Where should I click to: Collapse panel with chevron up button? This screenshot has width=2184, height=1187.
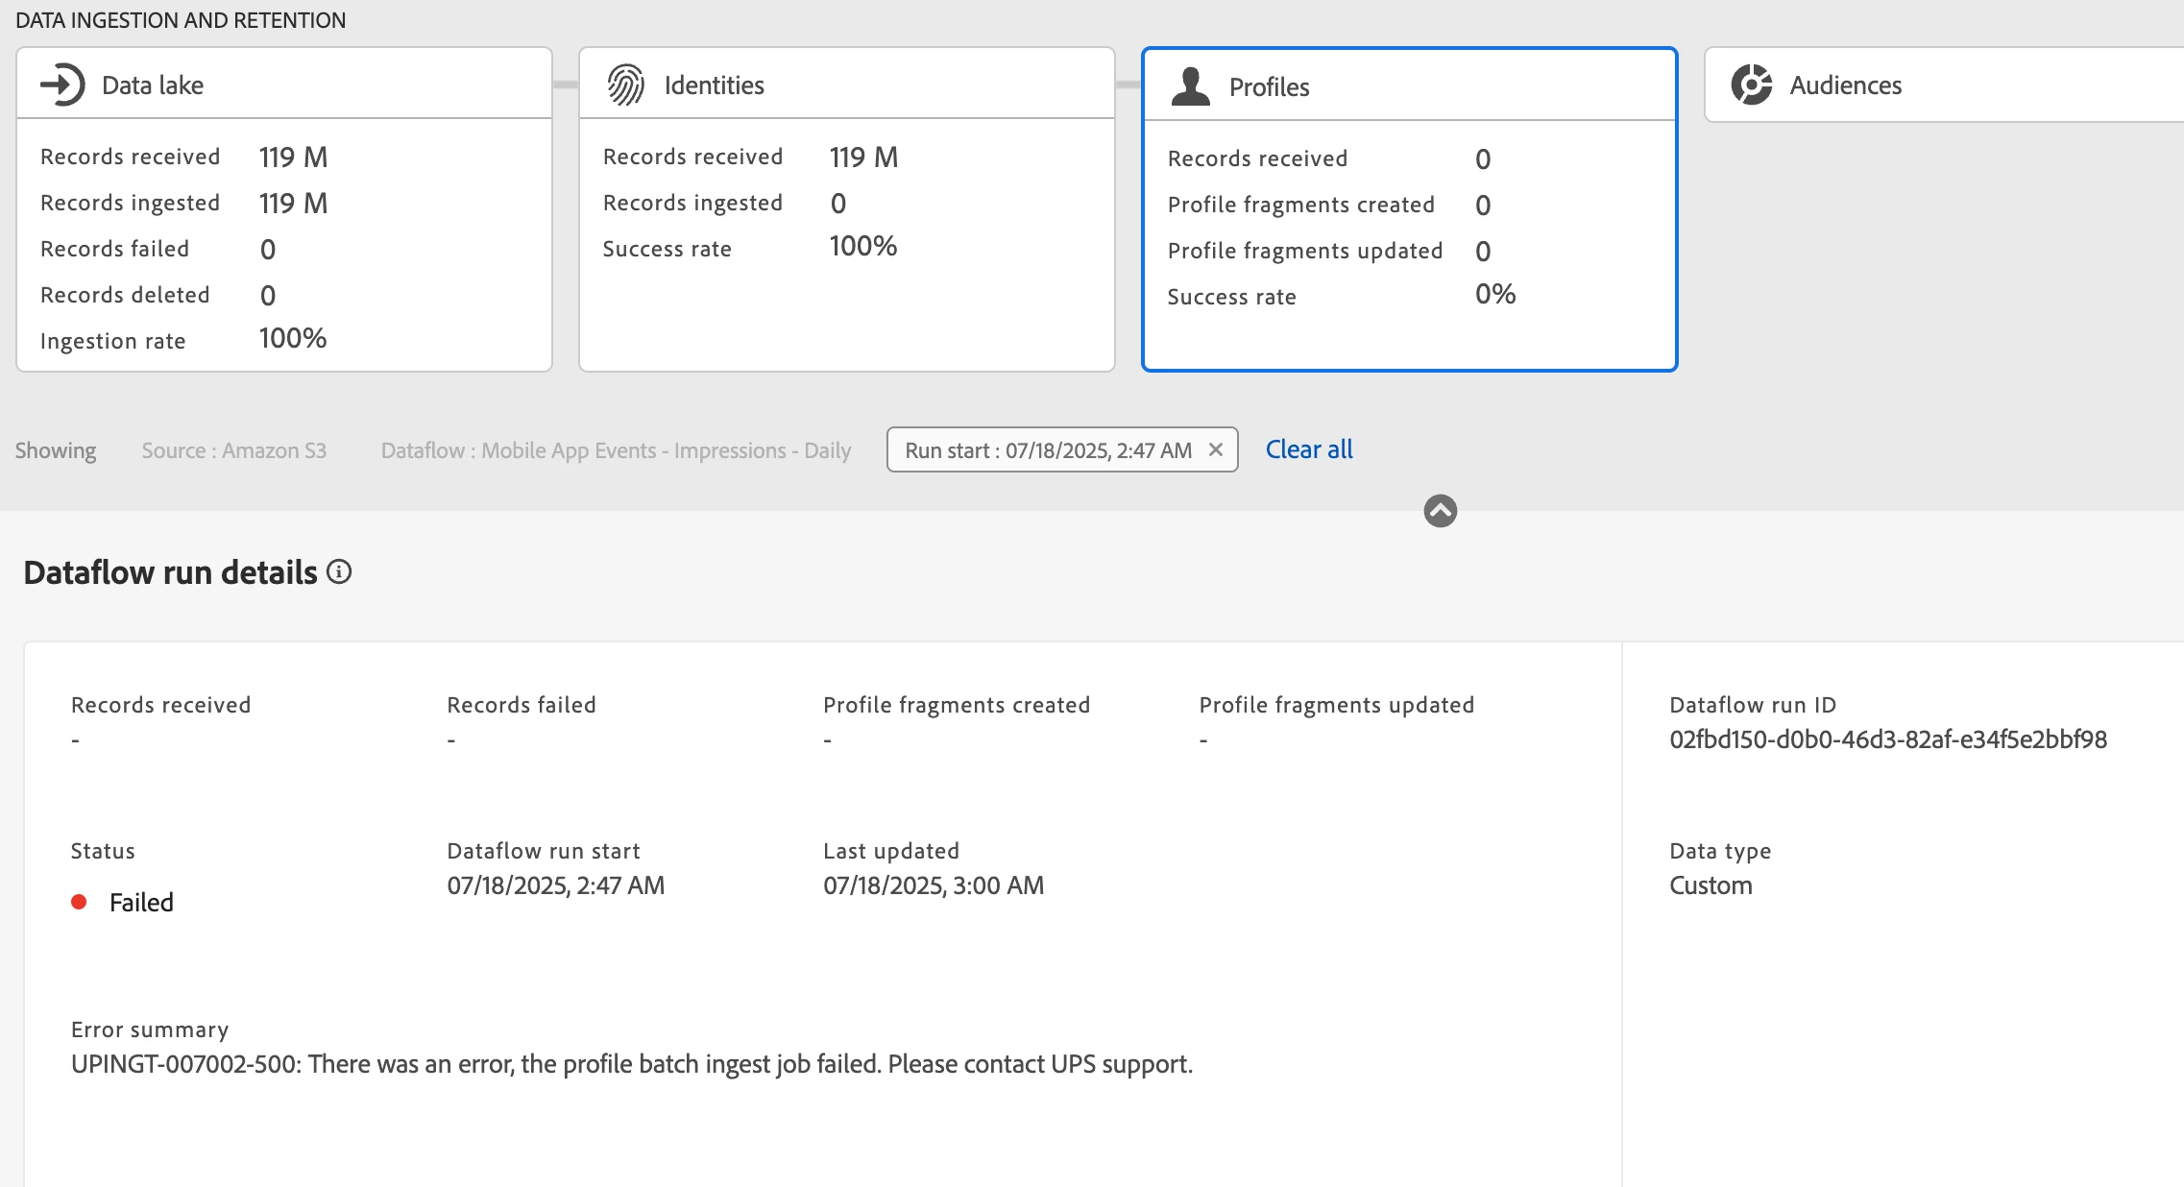tap(1440, 511)
